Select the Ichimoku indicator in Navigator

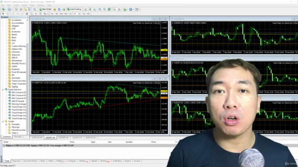coord(16,52)
